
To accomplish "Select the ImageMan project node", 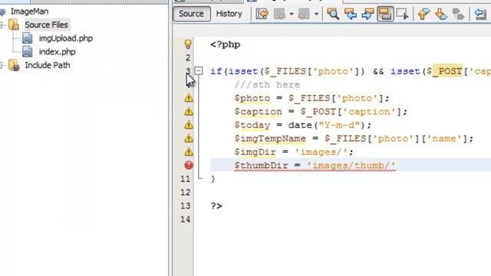I will point(29,11).
